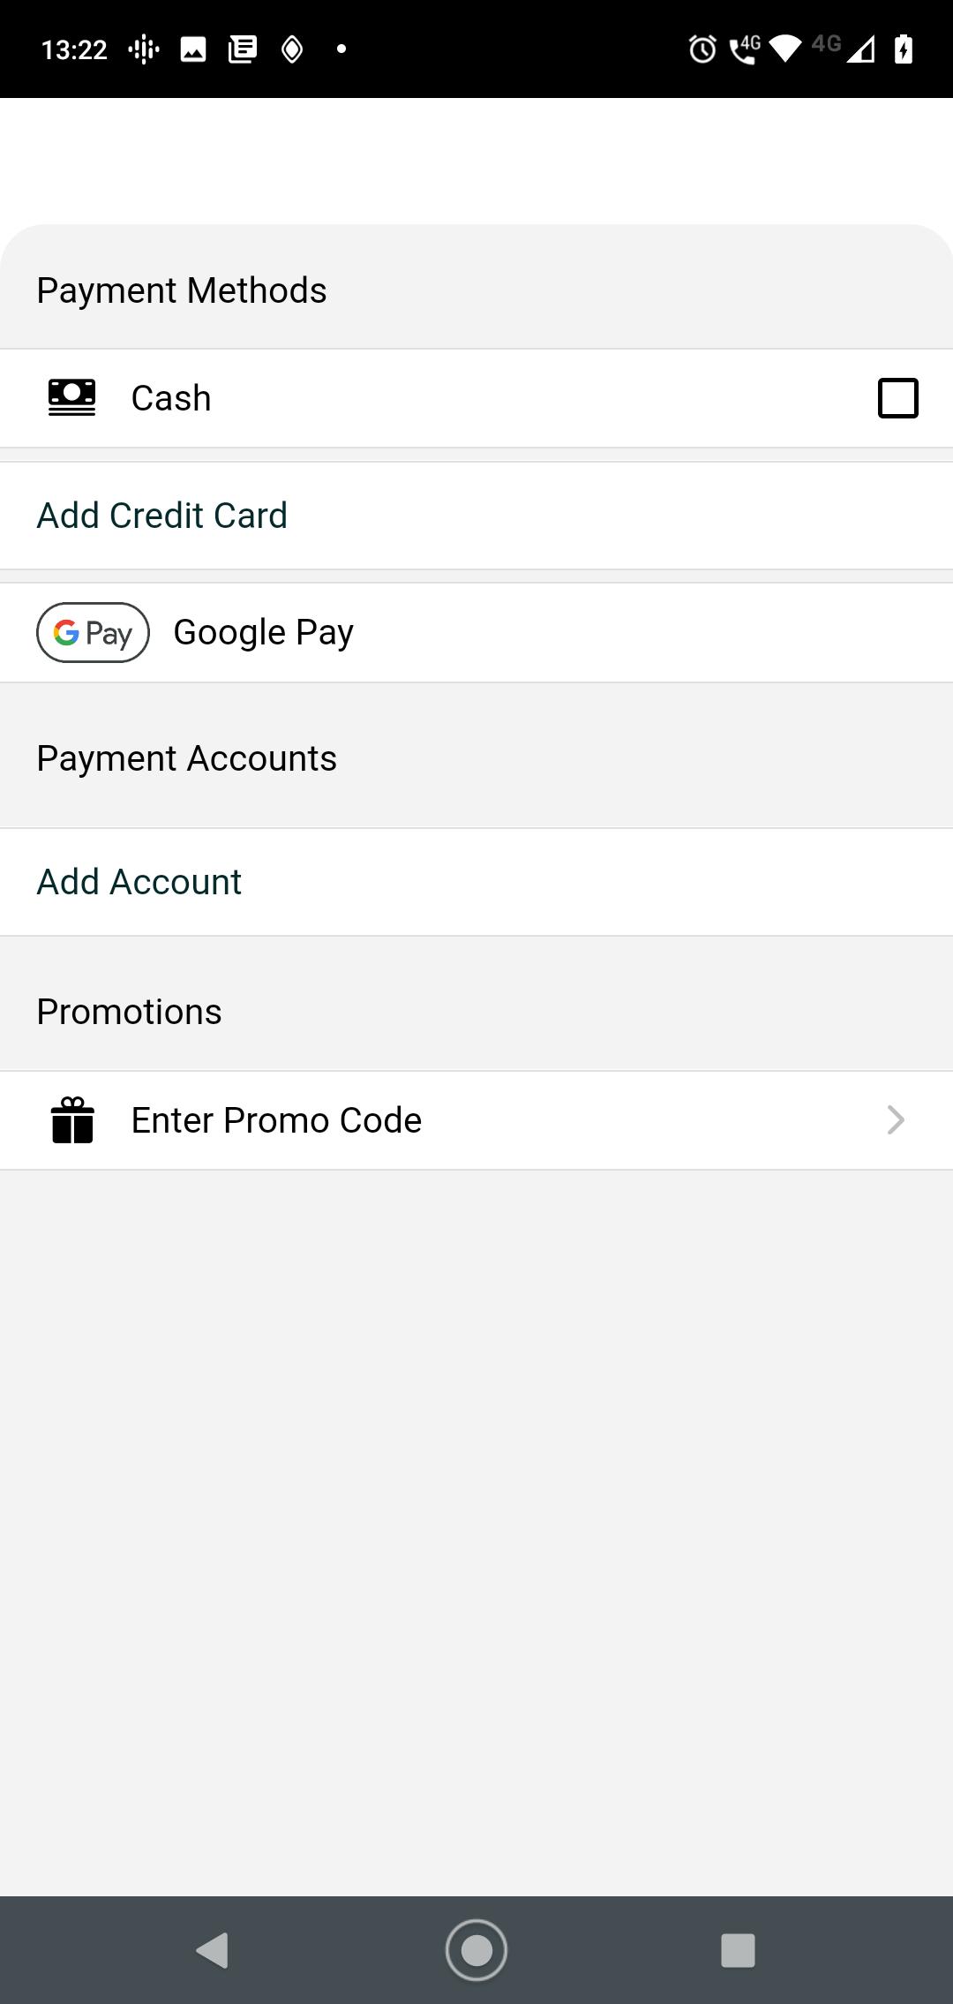Open the Add Credit Card link
The width and height of the screenshot is (953, 2004).
(162, 516)
